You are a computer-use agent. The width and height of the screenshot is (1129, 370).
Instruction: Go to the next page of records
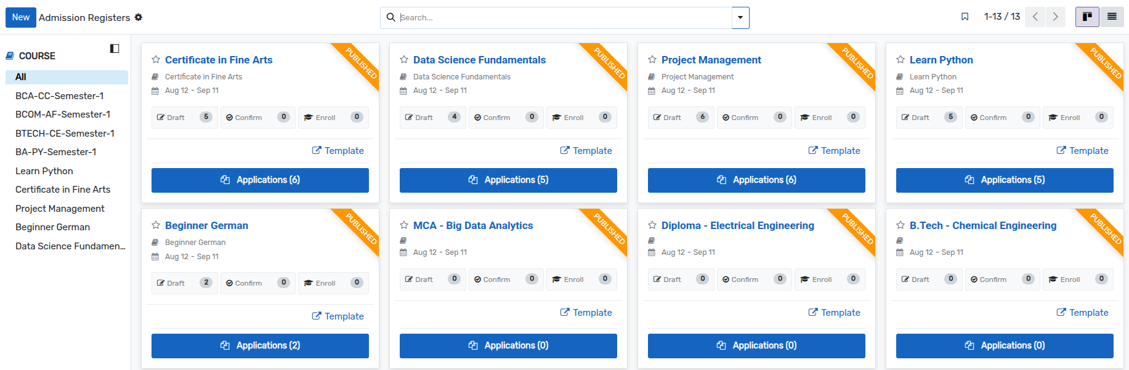point(1056,17)
